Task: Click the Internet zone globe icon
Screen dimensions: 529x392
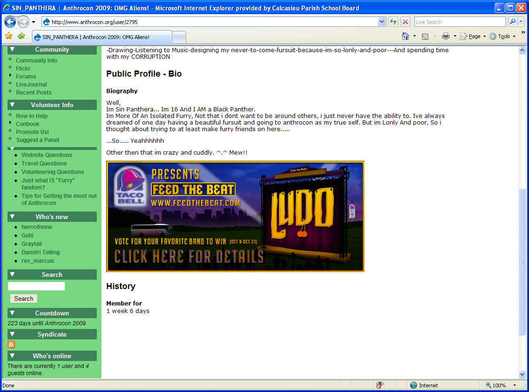Action: (x=413, y=385)
